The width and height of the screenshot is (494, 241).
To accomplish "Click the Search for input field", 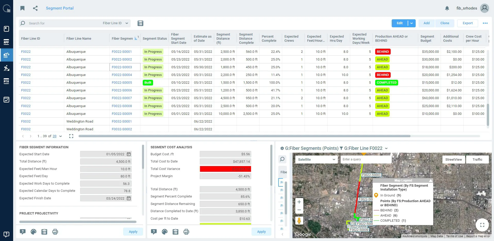I will click(x=64, y=23).
